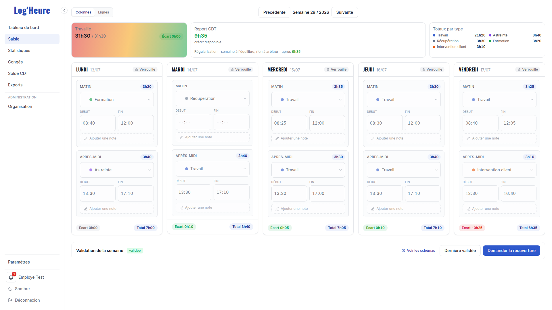Click the Log'Heure logo

click(32, 11)
